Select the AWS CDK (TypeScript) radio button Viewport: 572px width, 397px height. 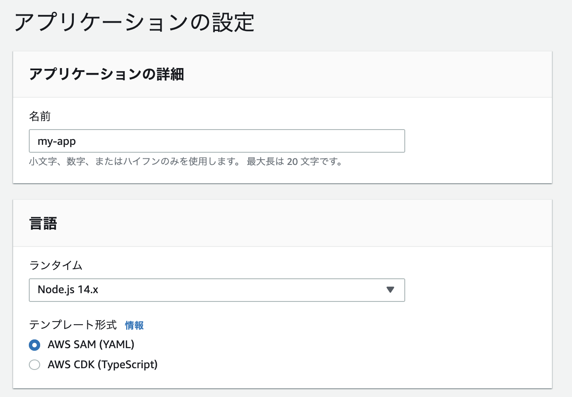(34, 365)
